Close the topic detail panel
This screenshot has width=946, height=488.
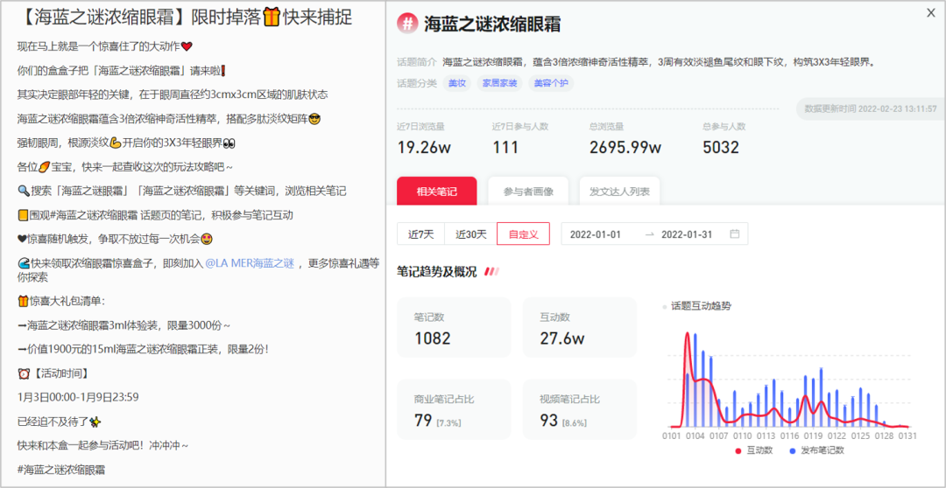(x=931, y=12)
